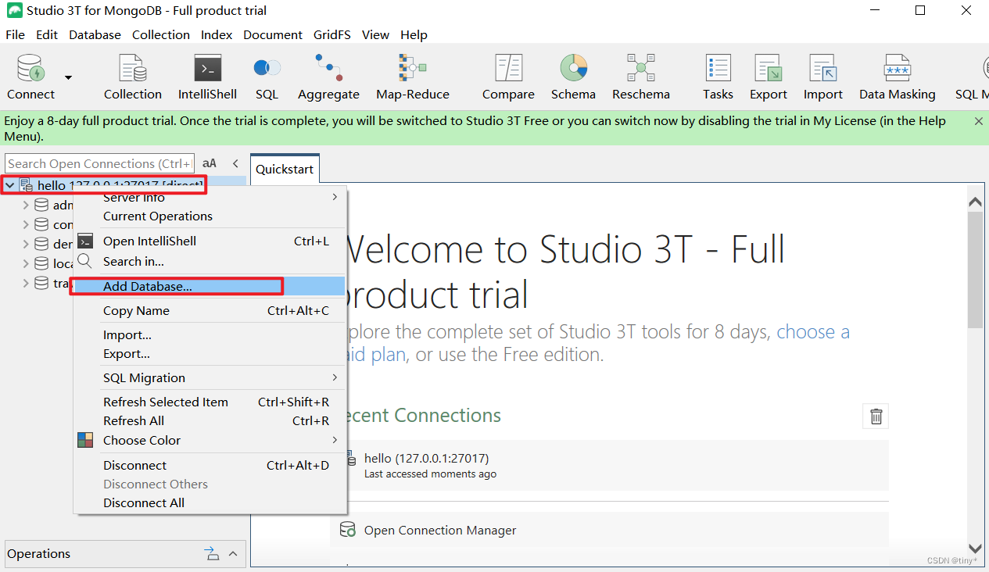This screenshot has width=989, height=572.
Task: Expand the der database node
Action: pos(26,245)
